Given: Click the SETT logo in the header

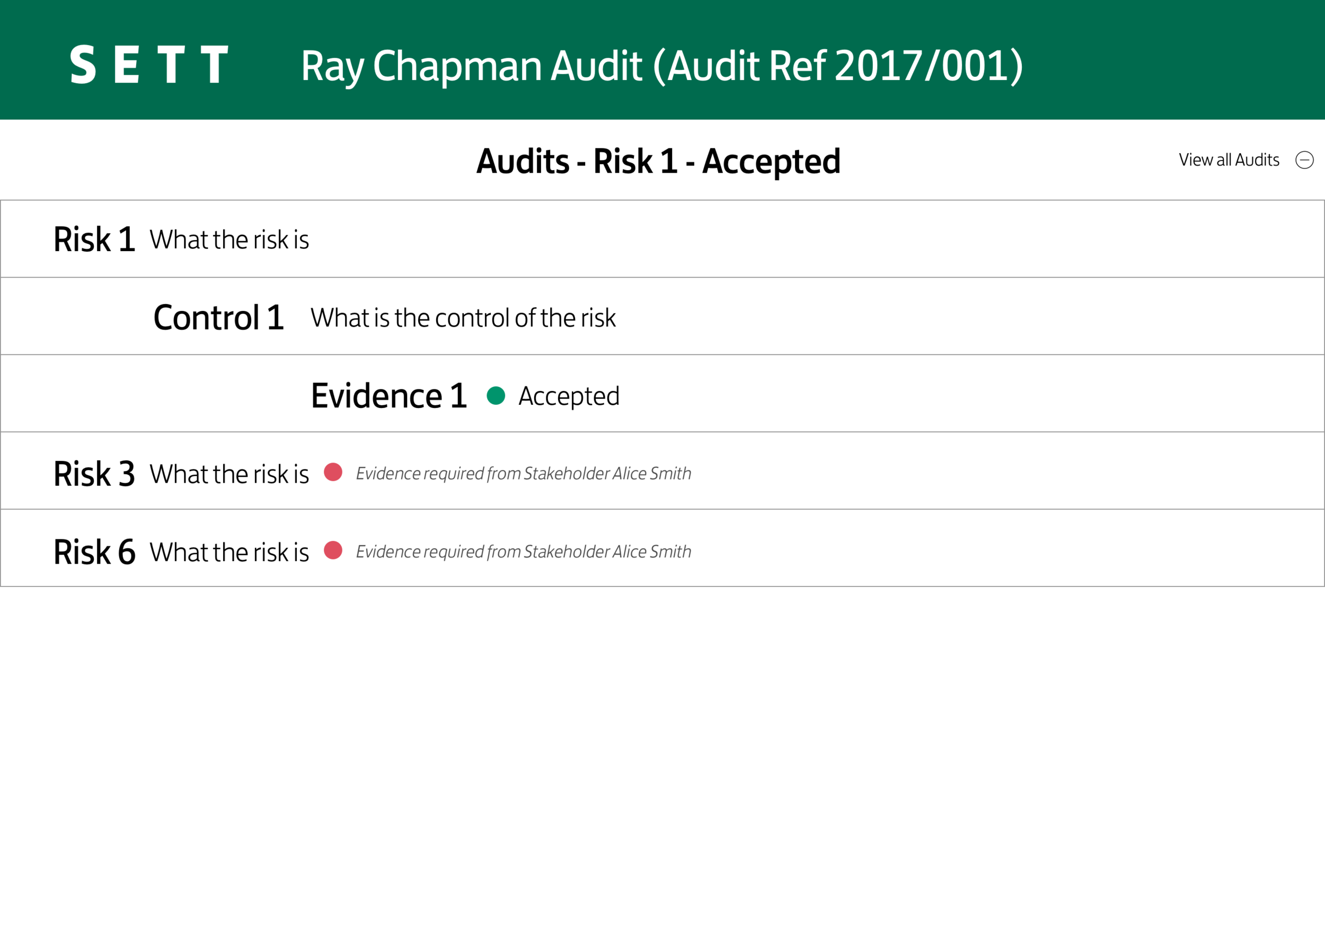Looking at the screenshot, I should tap(148, 65).
